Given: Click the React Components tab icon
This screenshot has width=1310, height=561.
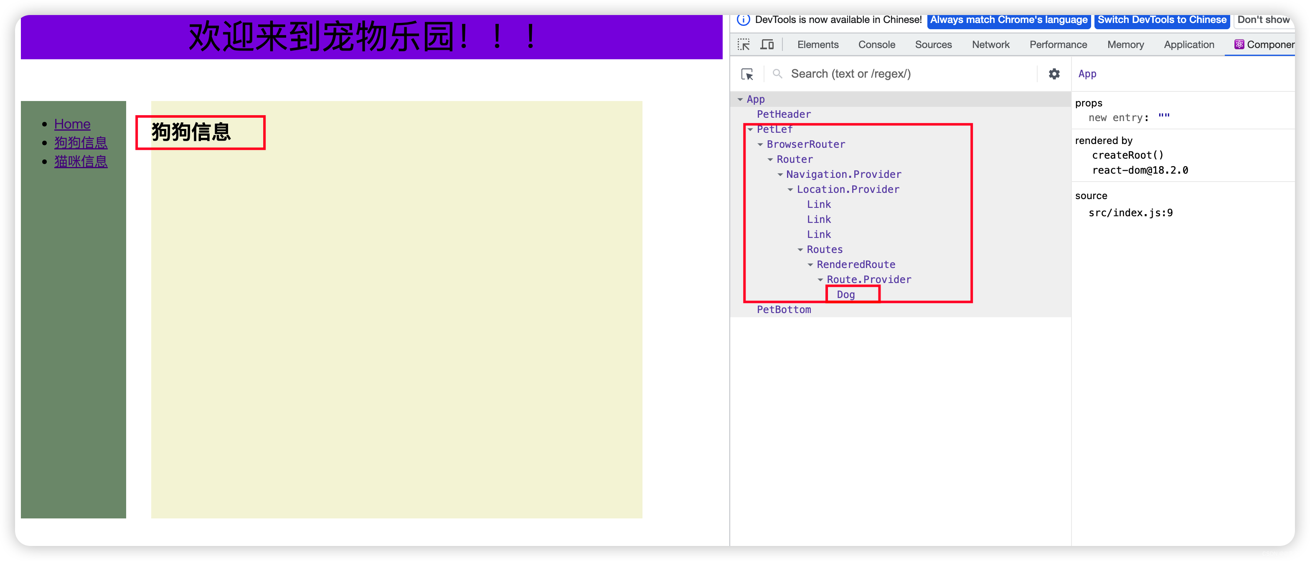Looking at the screenshot, I should tap(1239, 45).
